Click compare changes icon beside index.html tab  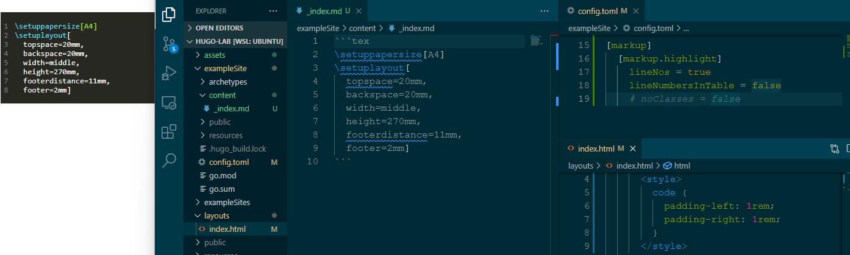click(x=835, y=148)
